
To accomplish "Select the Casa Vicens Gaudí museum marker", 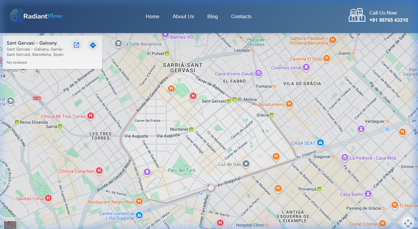I will click(x=259, y=73).
